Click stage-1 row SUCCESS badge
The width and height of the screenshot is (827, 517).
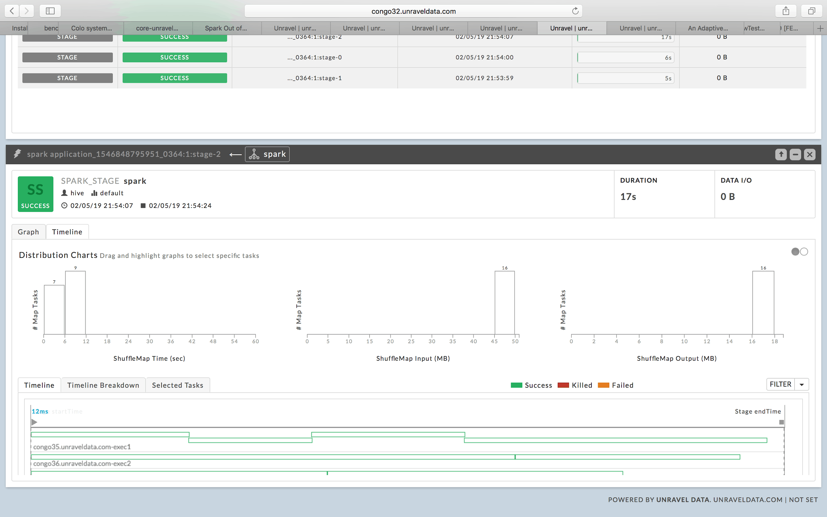175,78
